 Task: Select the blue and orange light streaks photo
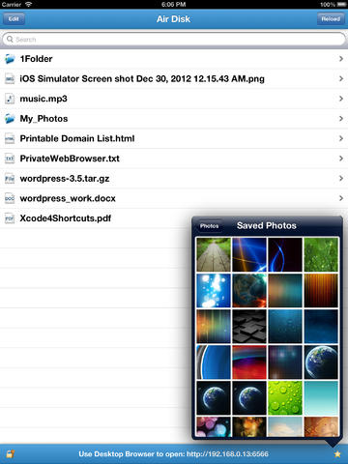(249, 254)
